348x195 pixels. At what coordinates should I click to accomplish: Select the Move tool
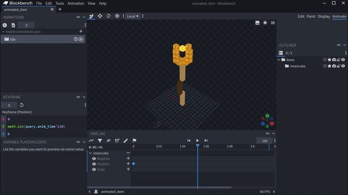click(x=100, y=16)
